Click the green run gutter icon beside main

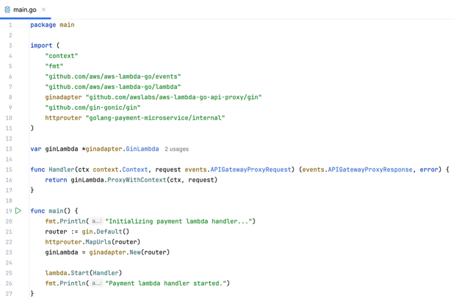[18, 211]
